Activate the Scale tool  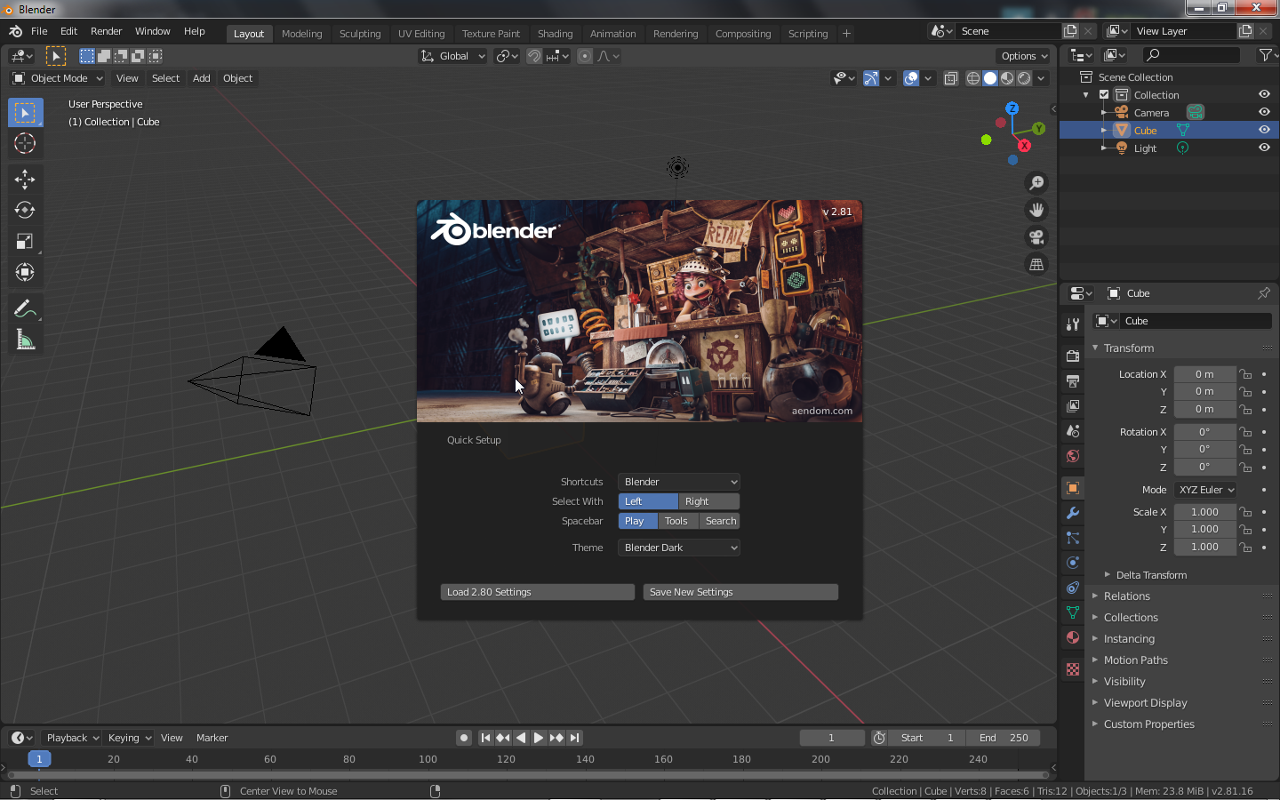25,242
